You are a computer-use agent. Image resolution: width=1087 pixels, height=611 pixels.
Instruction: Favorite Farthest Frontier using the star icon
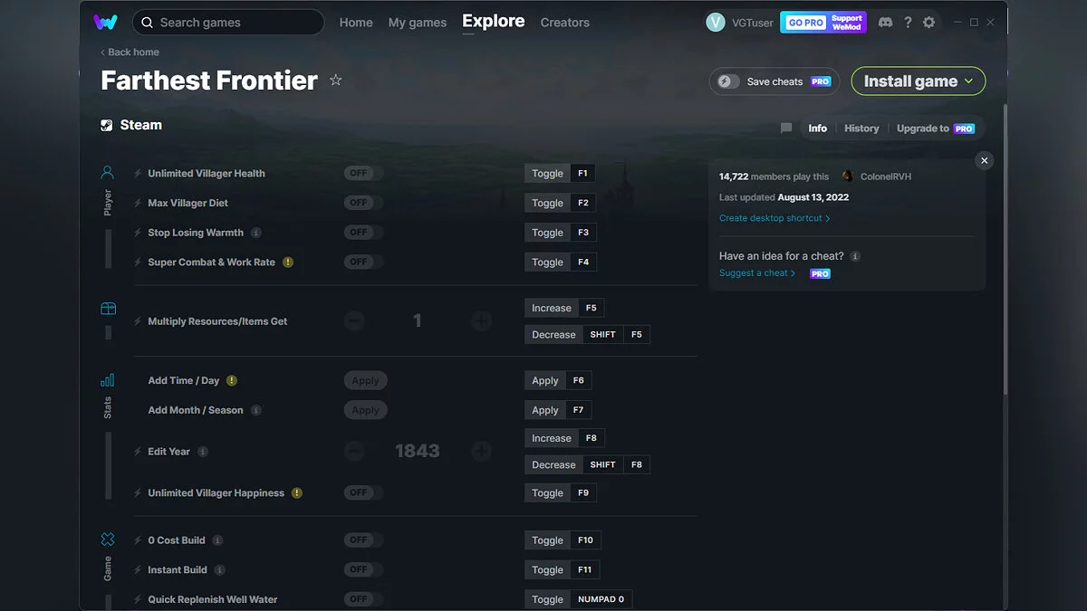[335, 80]
